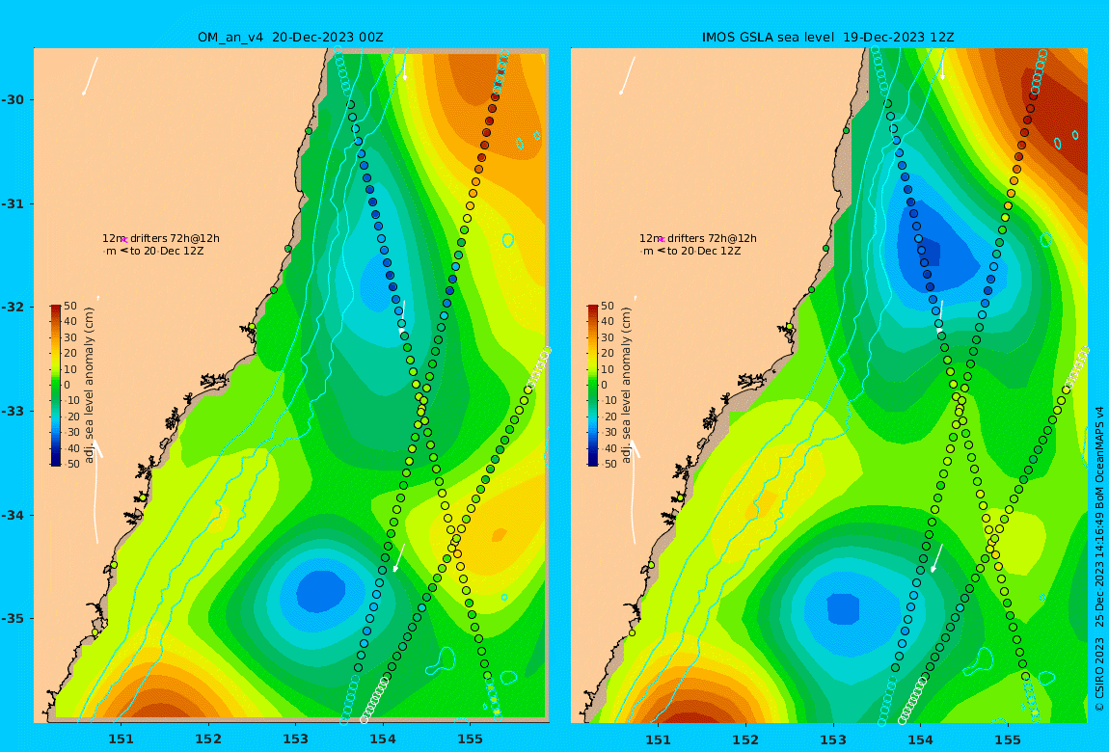Click longitude 154 label under IMOS GSLA map

(920, 740)
